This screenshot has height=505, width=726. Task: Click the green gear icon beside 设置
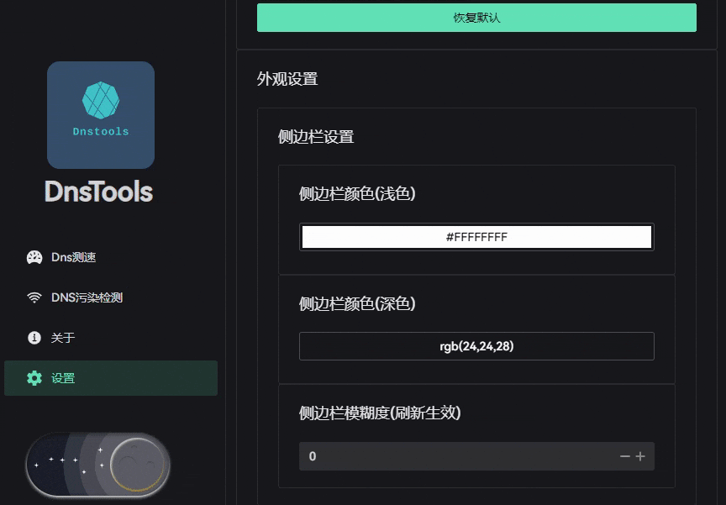pyautogui.click(x=34, y=378)
